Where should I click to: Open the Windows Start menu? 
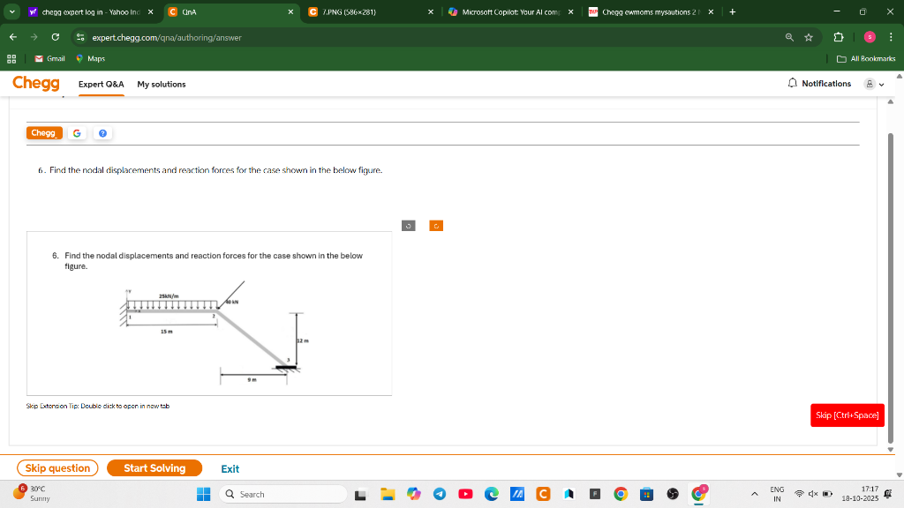click(204, 494)
